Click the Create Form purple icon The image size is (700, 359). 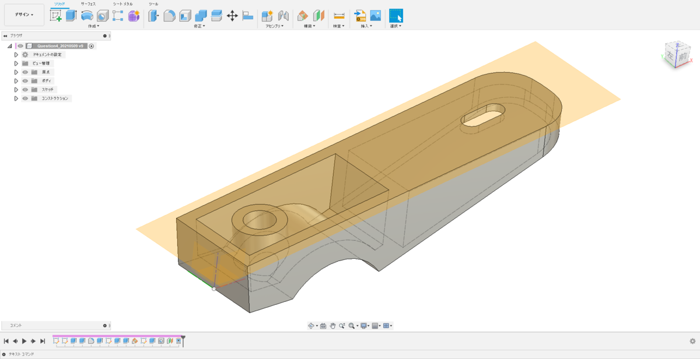134,16
